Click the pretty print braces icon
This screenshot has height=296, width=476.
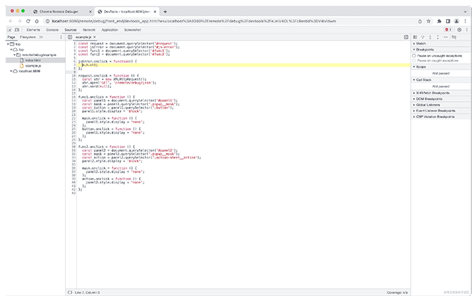(x=70, y=292)
